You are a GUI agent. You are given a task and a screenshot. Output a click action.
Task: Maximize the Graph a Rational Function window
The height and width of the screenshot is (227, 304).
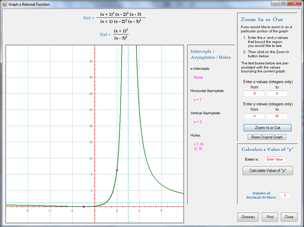(x=283, y=3)
